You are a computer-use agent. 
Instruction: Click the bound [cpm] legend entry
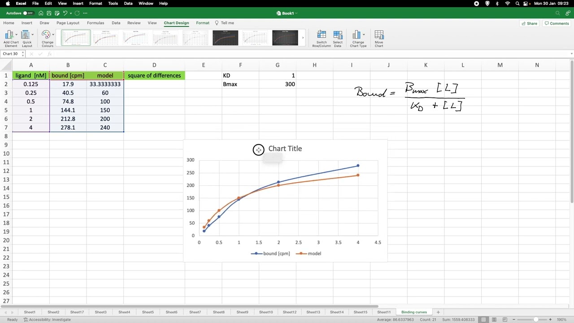pyautogui.click(x=270, y=253)
